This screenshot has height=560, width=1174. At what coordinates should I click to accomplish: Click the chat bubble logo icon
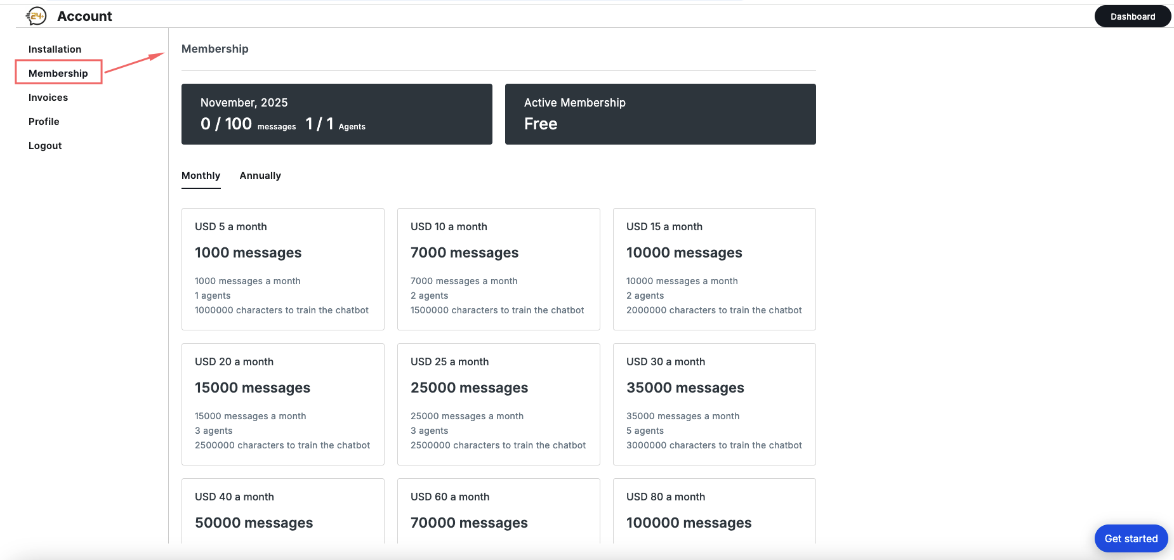click(x=36, y=16)
